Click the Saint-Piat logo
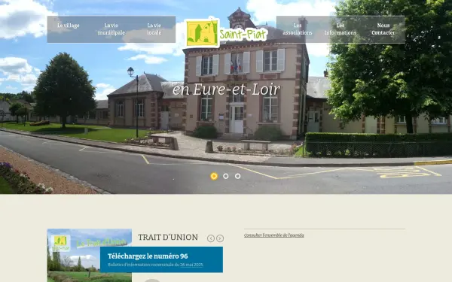The image size is (452, 282). (x=226, y=33)
